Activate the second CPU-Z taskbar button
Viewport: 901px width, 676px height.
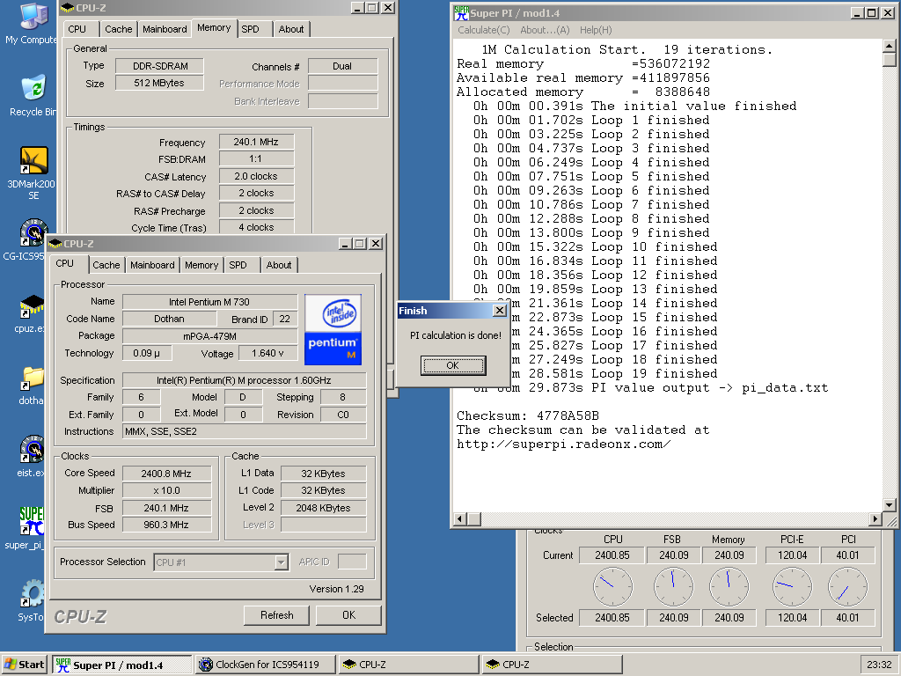(x=552, y=665)
